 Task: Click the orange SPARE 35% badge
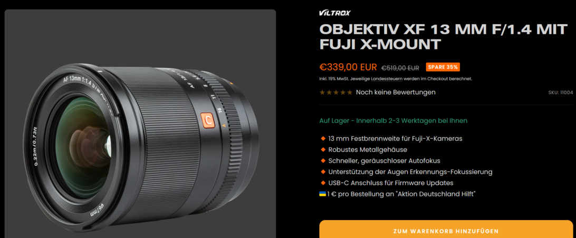point(443,67)
